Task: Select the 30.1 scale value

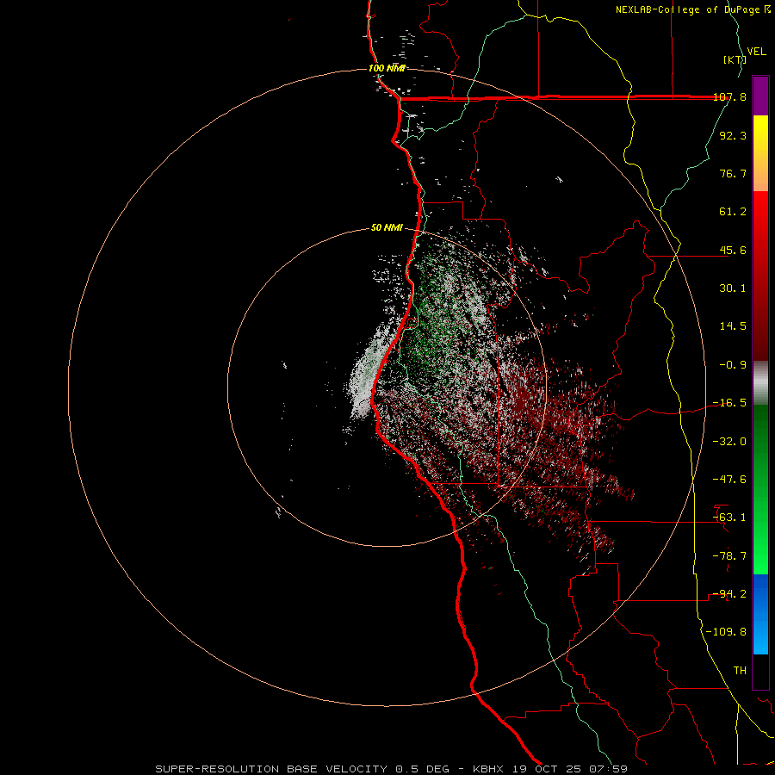Action: 733,288
